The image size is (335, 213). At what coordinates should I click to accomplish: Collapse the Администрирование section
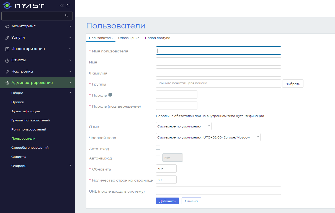pos(70,82)
